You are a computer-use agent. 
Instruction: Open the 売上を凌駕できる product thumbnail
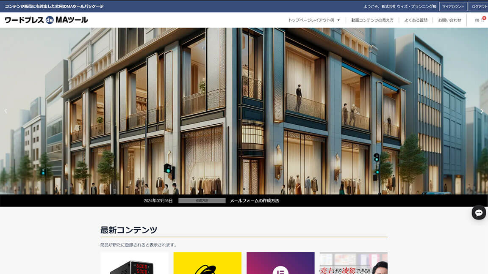click(353, 263)
